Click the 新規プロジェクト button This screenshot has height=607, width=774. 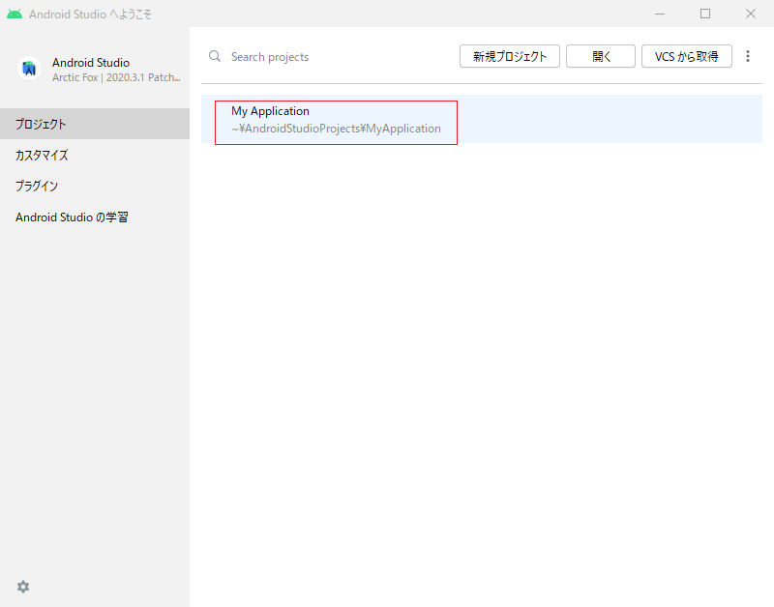pyautogui.click(x=510, y=56)
